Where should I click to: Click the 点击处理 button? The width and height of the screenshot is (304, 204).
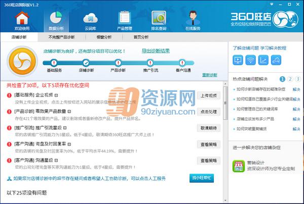click(x=209, y=112)
